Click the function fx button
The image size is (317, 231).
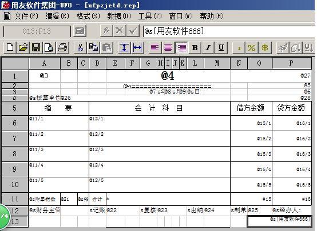click(106, 31)
